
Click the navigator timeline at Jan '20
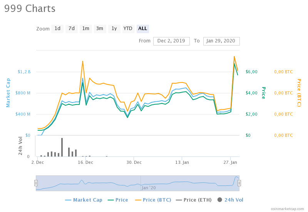pos(148,188)
